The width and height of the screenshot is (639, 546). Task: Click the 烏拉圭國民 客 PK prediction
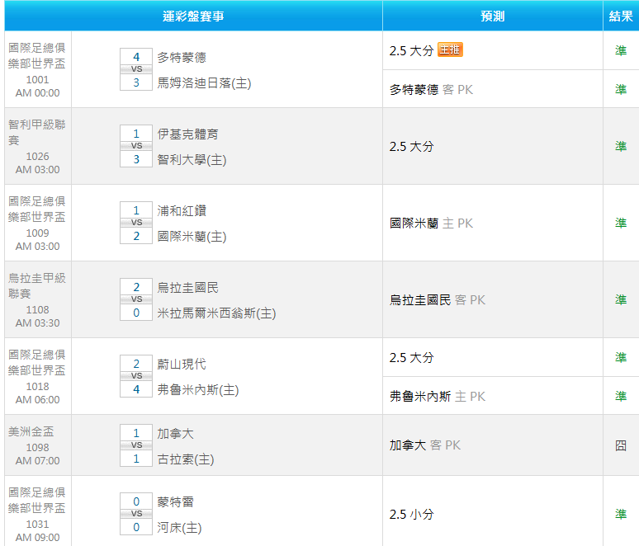(438, 300)
